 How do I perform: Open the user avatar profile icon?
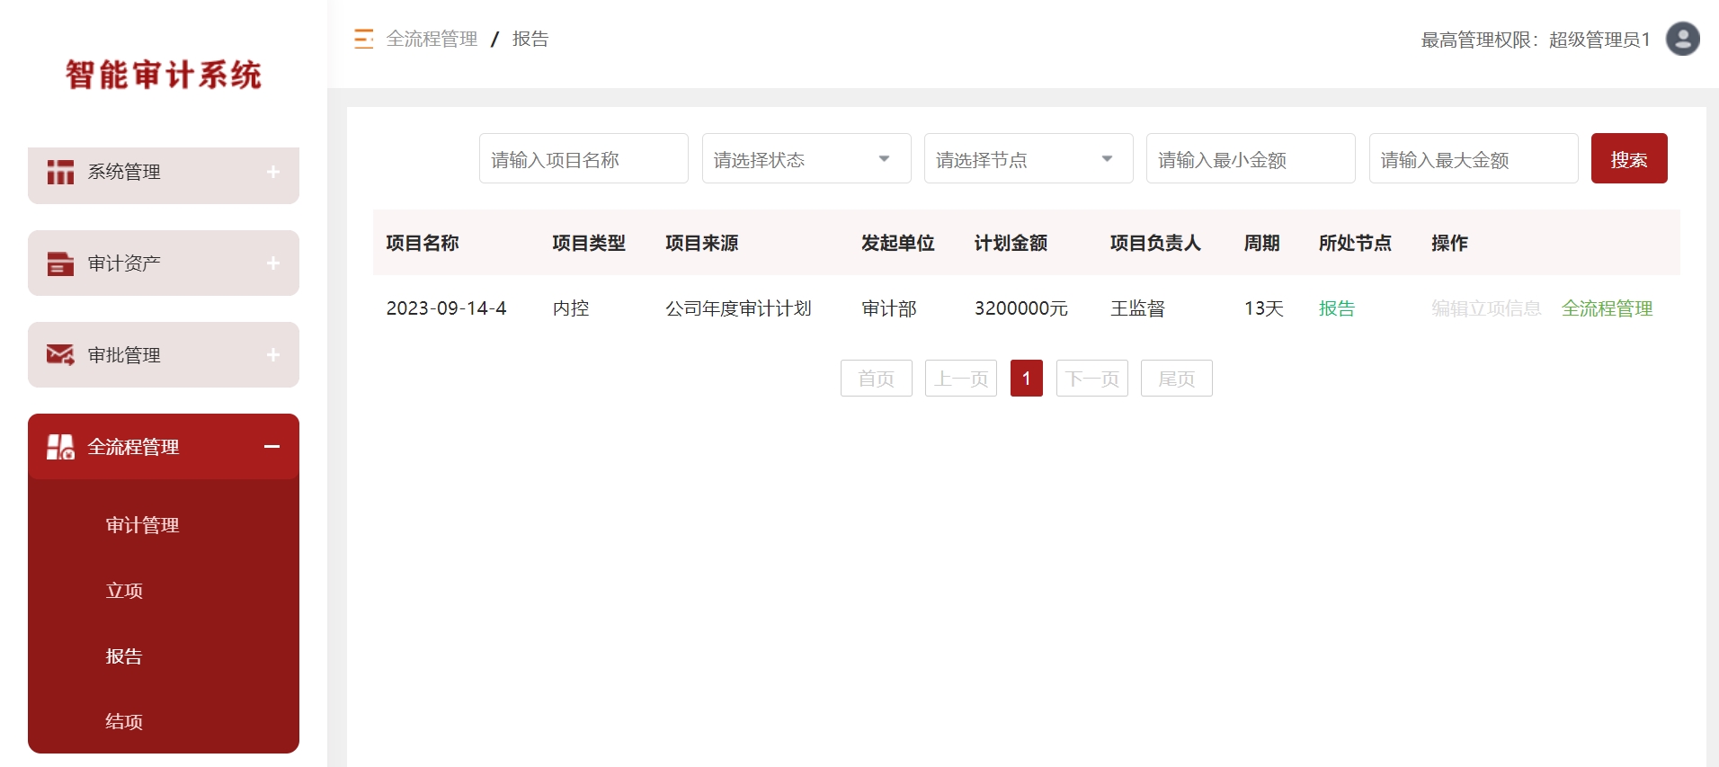pyautogui.click(x=1682, y=39)
